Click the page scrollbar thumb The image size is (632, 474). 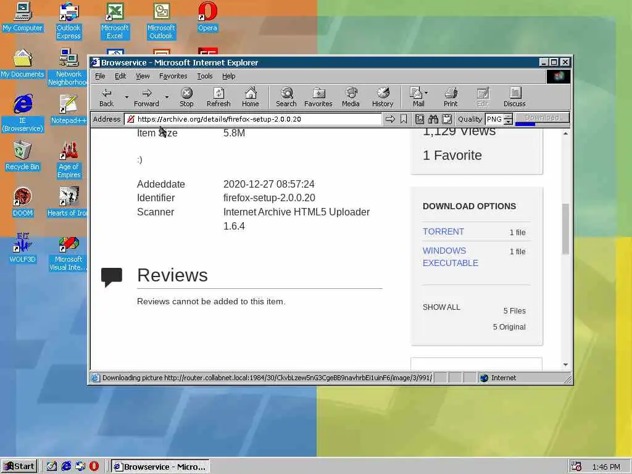click(565, 228)
